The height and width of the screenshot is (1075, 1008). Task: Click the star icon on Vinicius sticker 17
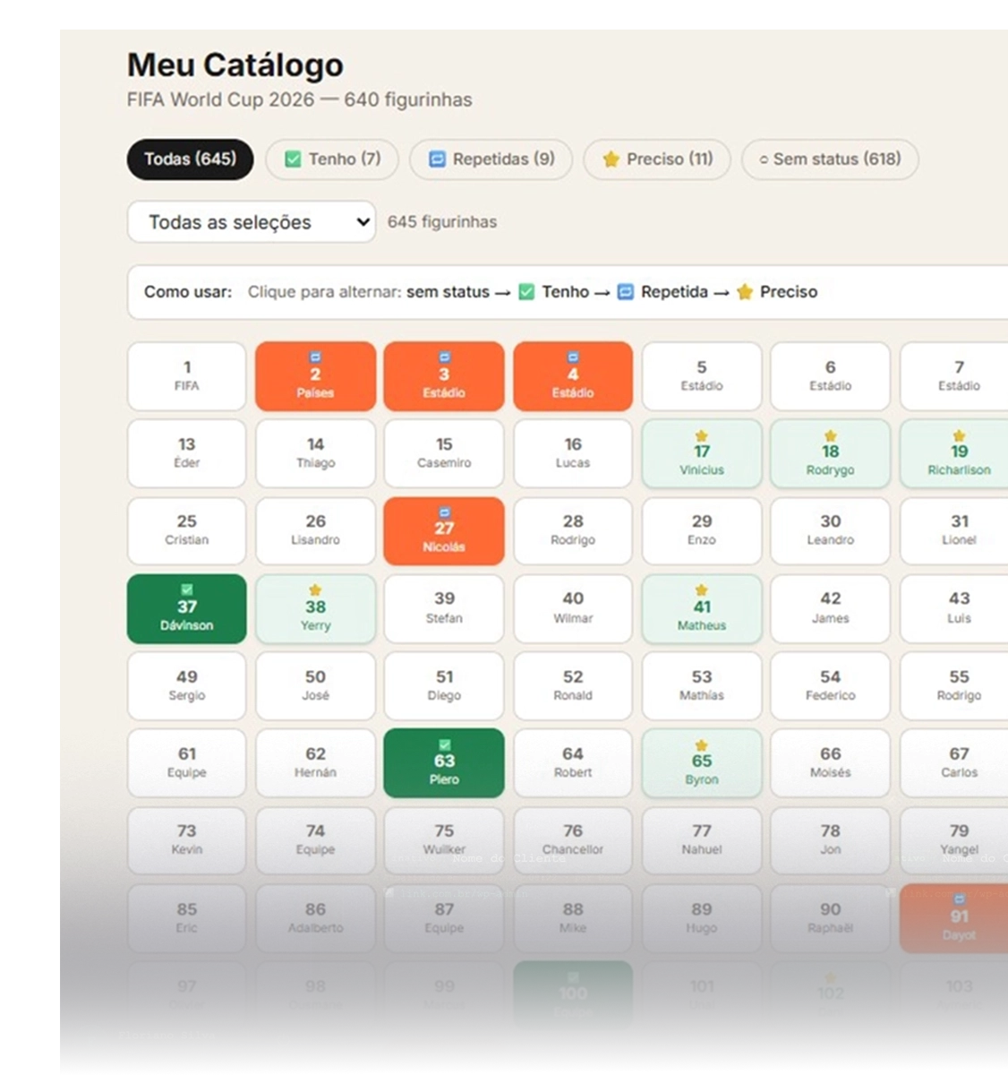[702, 438]
